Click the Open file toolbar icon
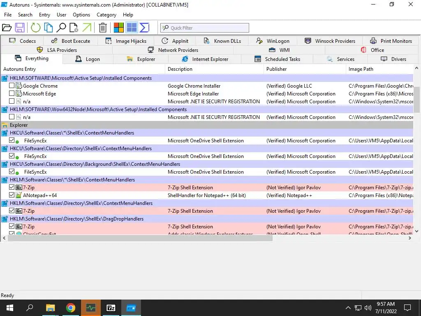The height and width of the screenshot is (316, 421). tap(7, 28)
